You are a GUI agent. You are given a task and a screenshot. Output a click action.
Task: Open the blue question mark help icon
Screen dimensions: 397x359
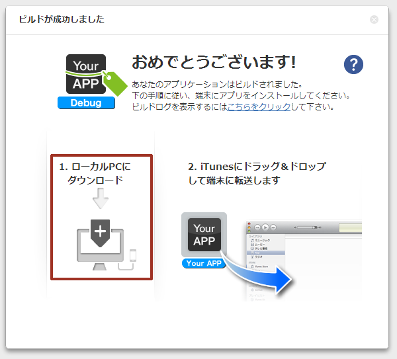click(353, 64)
